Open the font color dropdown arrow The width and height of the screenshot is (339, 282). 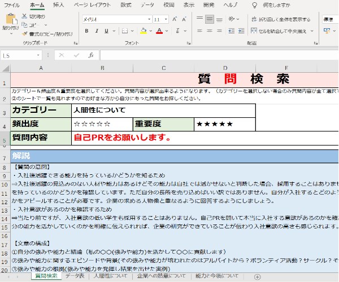click(x=167, y=31)
